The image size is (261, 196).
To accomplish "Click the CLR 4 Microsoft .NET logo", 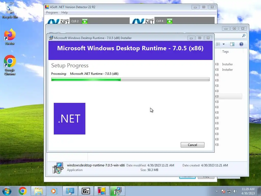I will 143,21.
